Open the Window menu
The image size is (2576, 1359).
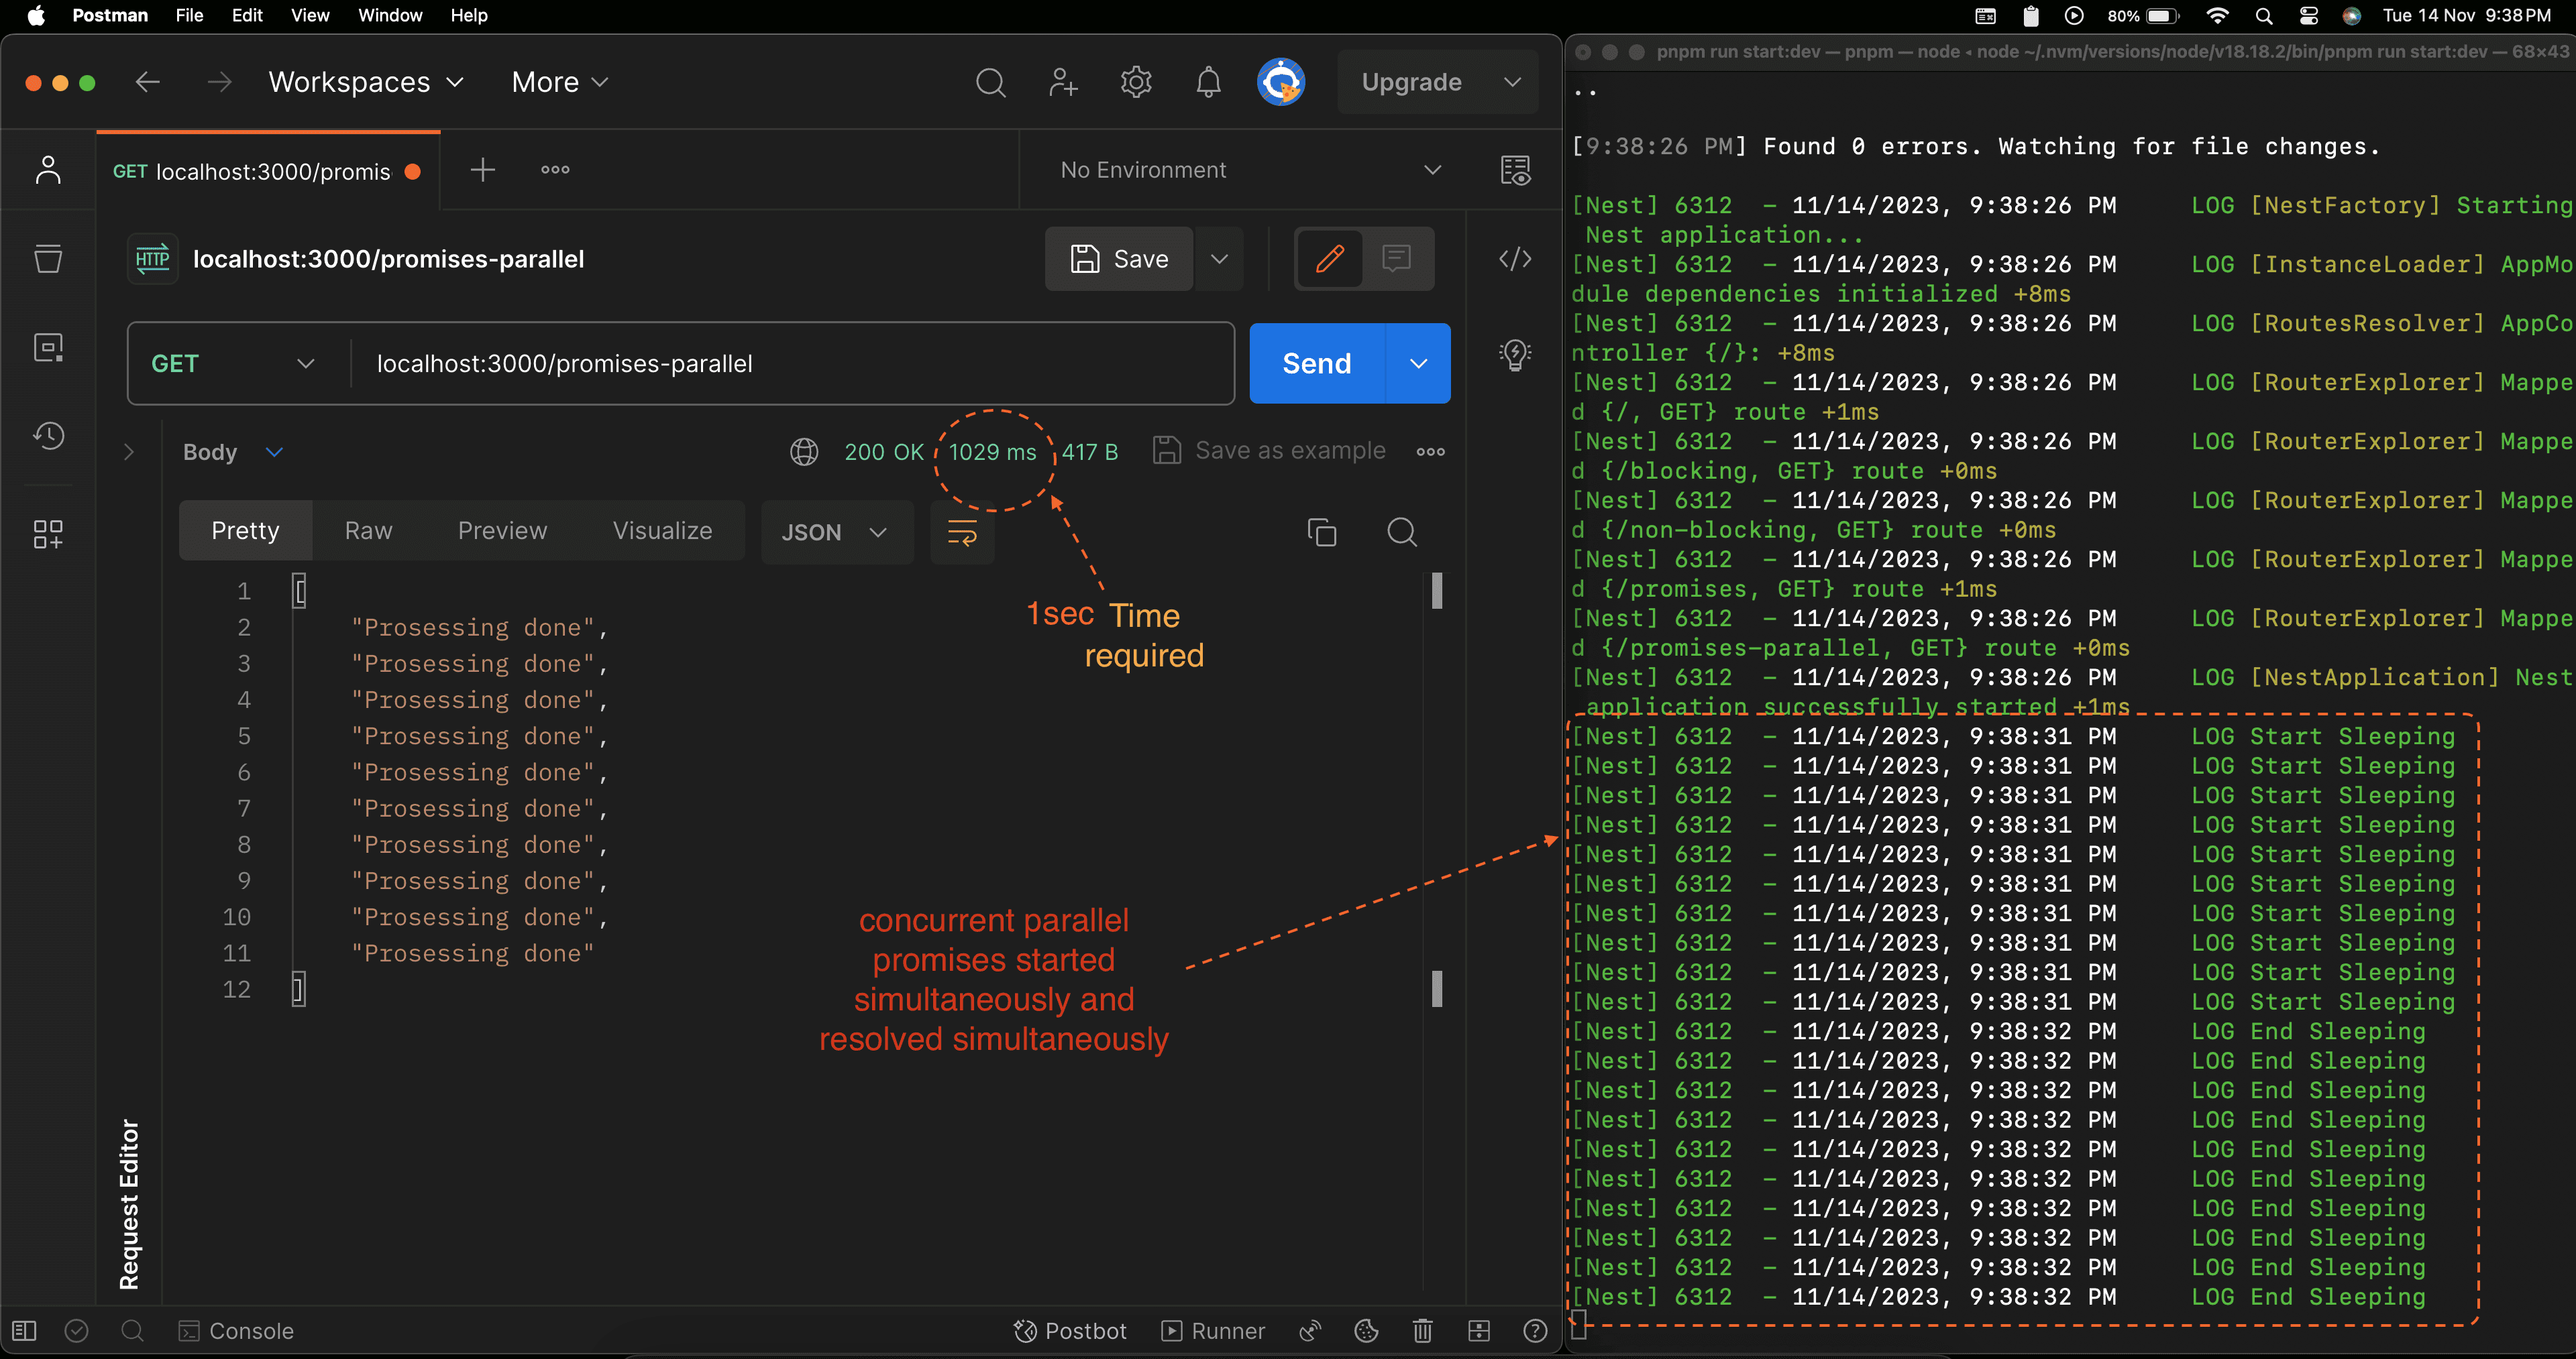(x=390, y=15)
